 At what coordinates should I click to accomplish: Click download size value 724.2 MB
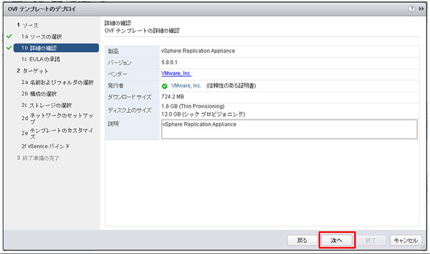pyautogui.click(x=173, y=97)
